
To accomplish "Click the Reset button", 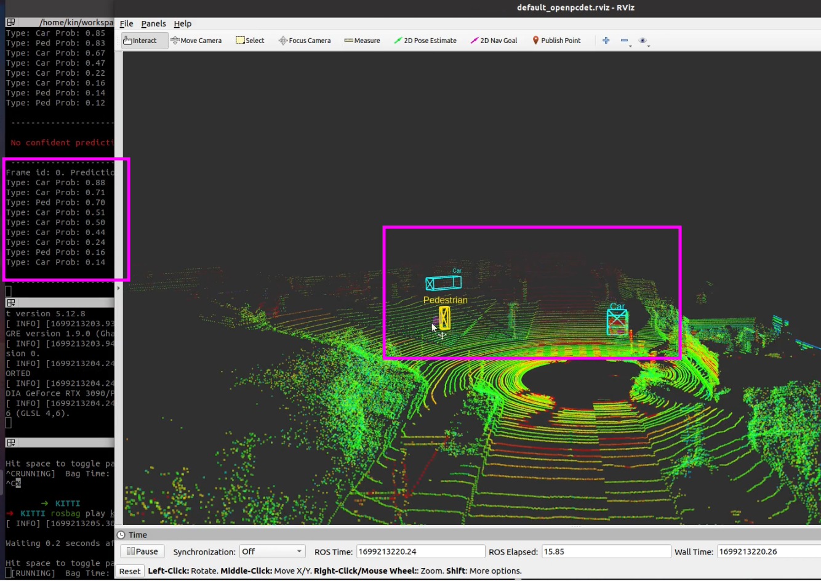I will pyautogui.click(x=130, y=571).
